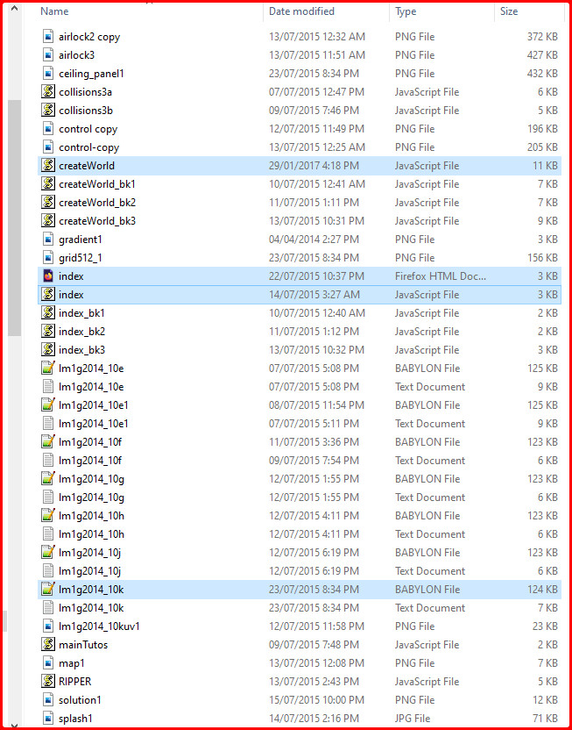Click lm1g2014_10e1 name in the Text Document row

[x=94, y=424]
